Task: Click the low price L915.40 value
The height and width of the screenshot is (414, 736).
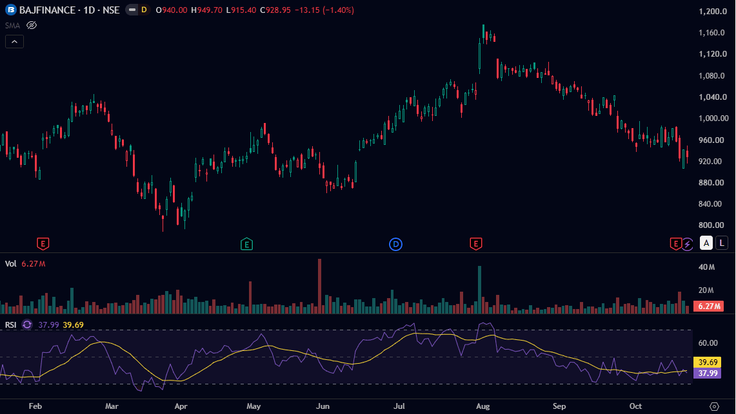Action: point(241,10)
